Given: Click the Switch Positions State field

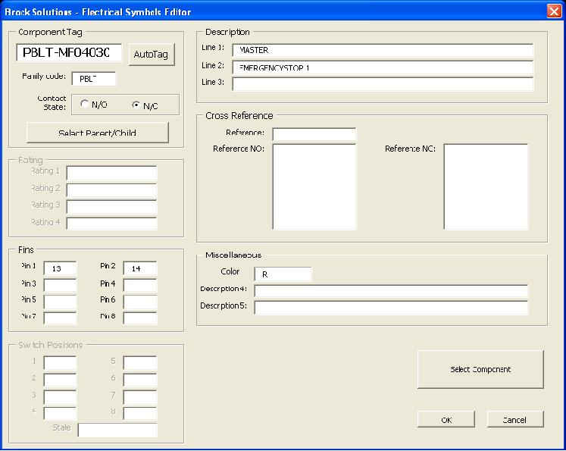Looking at the screenshot, I should tap(117, 430).
